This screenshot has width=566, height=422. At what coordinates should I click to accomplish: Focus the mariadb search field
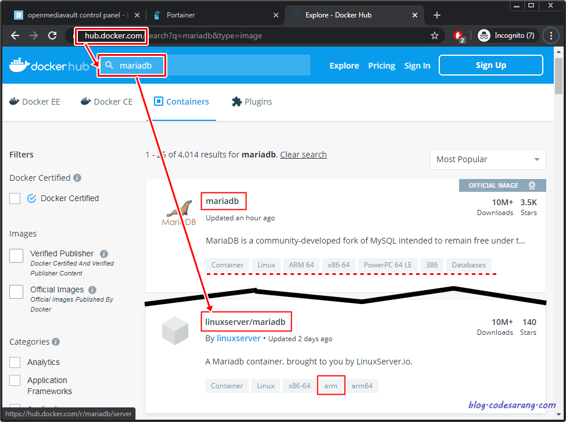[205, 65]
